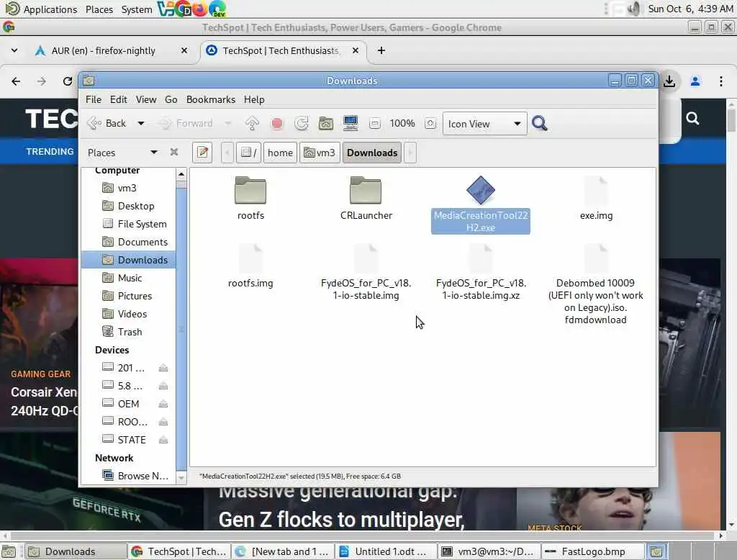
Task: Click TechSpot site search icon
Action: (x=692, y=118)
